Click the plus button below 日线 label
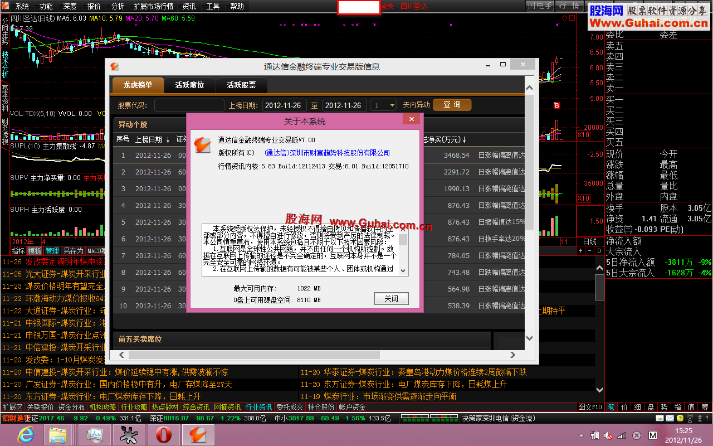Screen dimensions: 713x446 click(582, 251)
